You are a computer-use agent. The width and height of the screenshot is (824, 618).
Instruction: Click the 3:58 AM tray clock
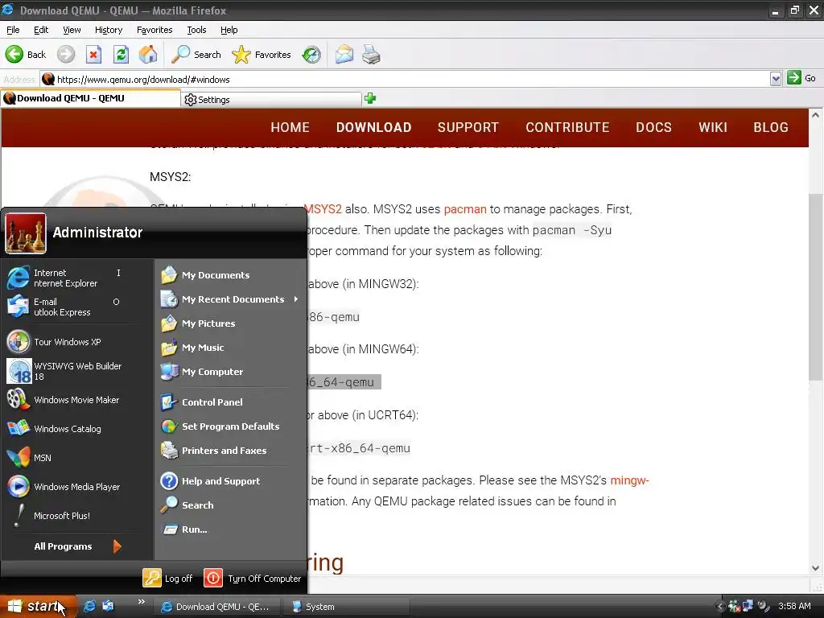click(x=794, y=606)
